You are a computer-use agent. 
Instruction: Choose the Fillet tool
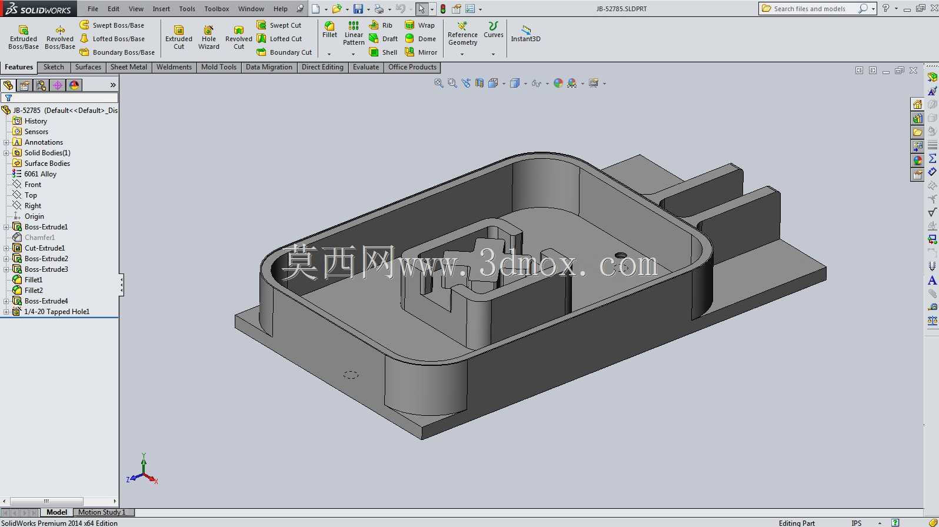click(329, 30)
